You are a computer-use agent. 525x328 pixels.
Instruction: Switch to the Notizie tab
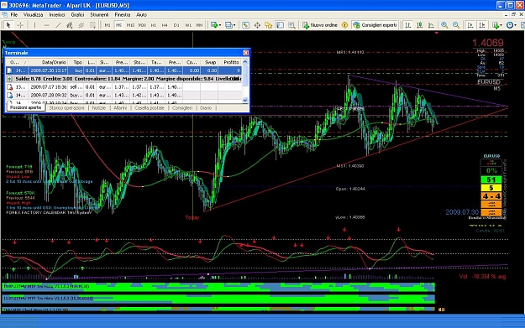pos(99,108)
